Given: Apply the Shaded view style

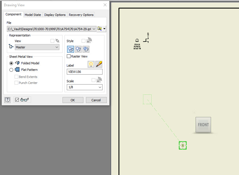Looking at the screenshot, I should pos(86,49).
